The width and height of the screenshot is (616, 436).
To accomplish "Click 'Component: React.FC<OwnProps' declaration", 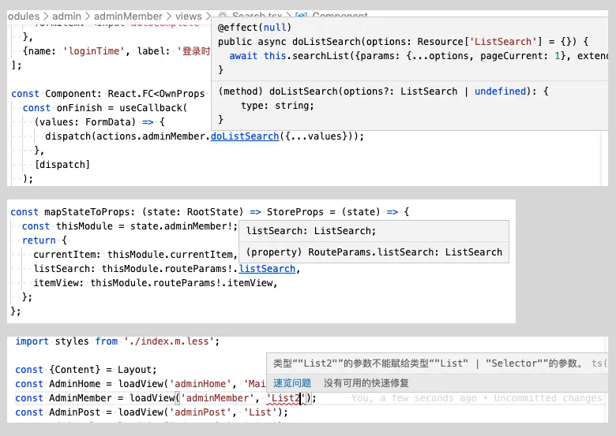I will 125,94.
